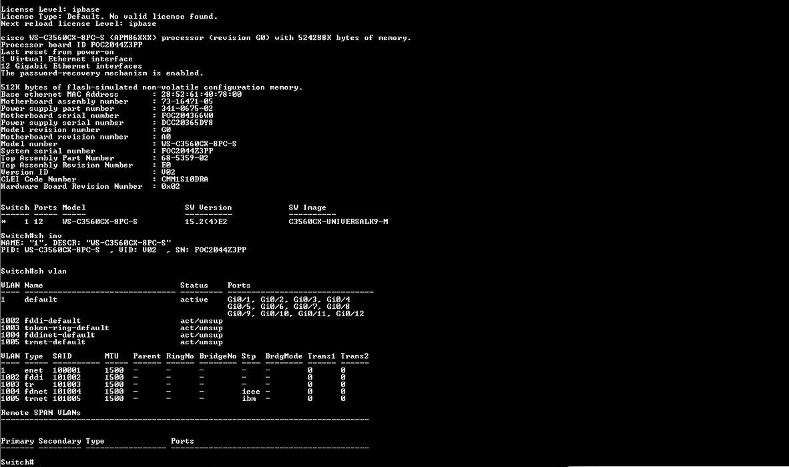Select power supply serial number DCC20365DY8

click(x=187, y=123)
